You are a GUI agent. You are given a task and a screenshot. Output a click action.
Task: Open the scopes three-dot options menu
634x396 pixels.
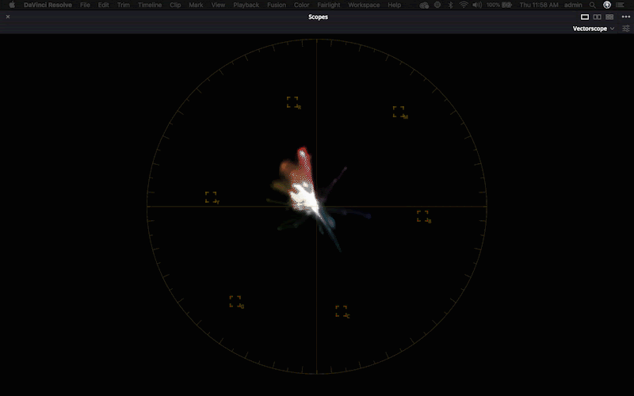[625, 17]
